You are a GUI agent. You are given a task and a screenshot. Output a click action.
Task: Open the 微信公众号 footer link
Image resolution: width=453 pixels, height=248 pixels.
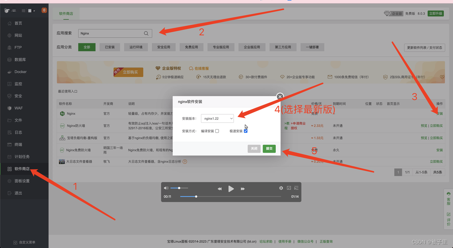305,242
